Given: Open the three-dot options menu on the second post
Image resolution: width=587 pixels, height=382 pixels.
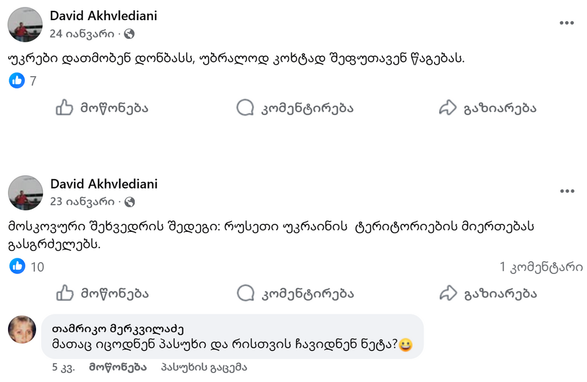Looking at the screenshot, I should tap(567, 190).
